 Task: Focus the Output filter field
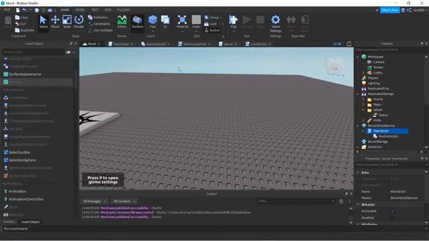(x=296, y=202)
